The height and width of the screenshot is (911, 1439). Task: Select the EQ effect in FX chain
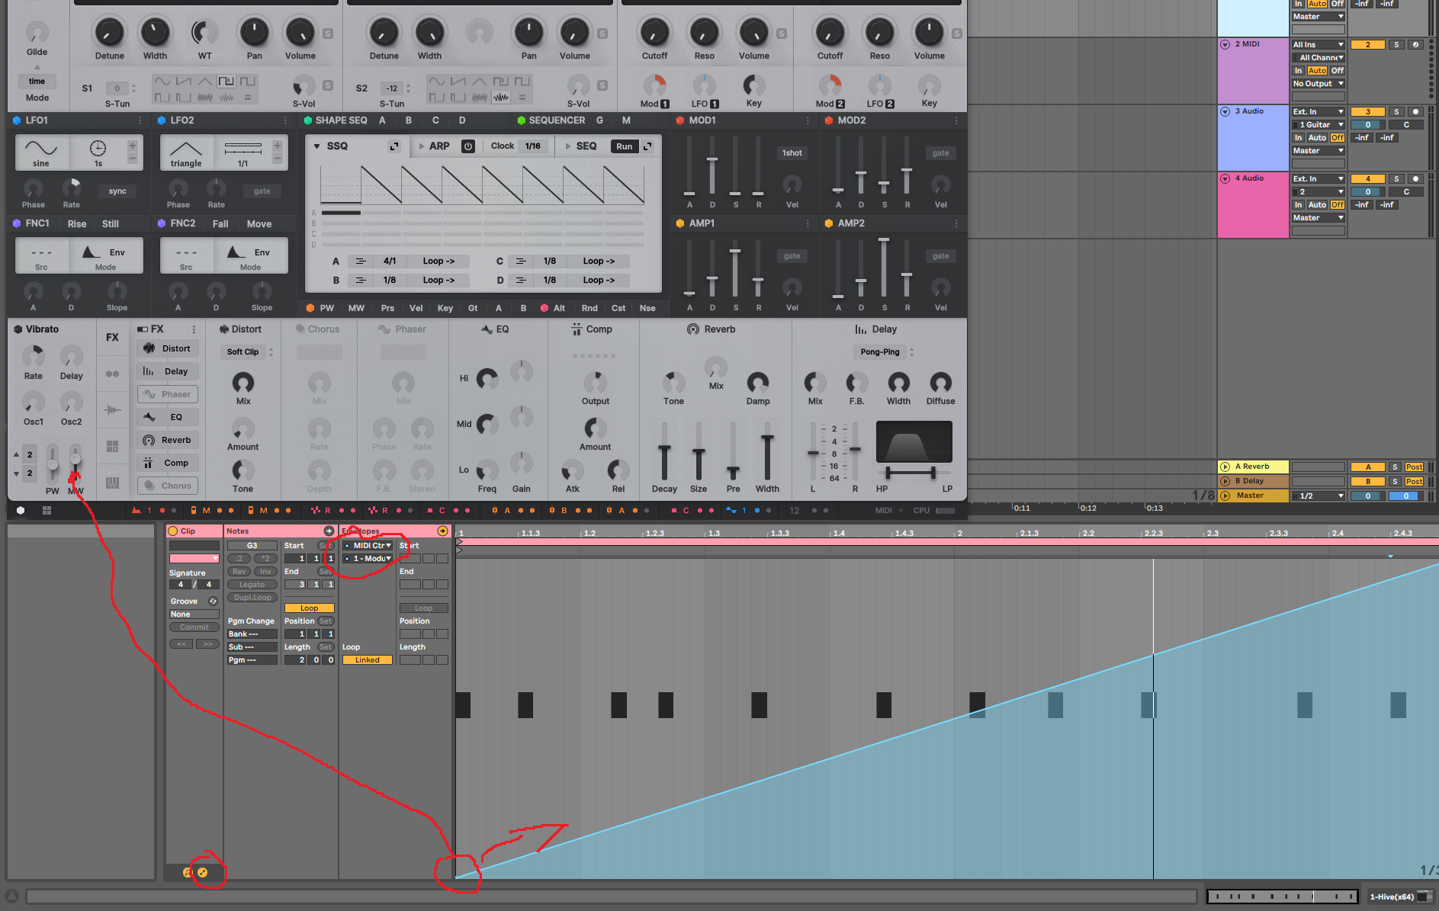168,417
